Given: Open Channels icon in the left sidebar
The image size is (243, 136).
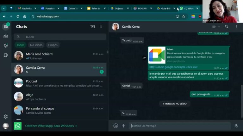Looking at the screenshot, I should (6, 55).
